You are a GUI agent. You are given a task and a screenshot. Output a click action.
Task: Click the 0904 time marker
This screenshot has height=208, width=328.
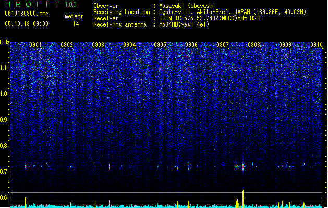(129, 45)
